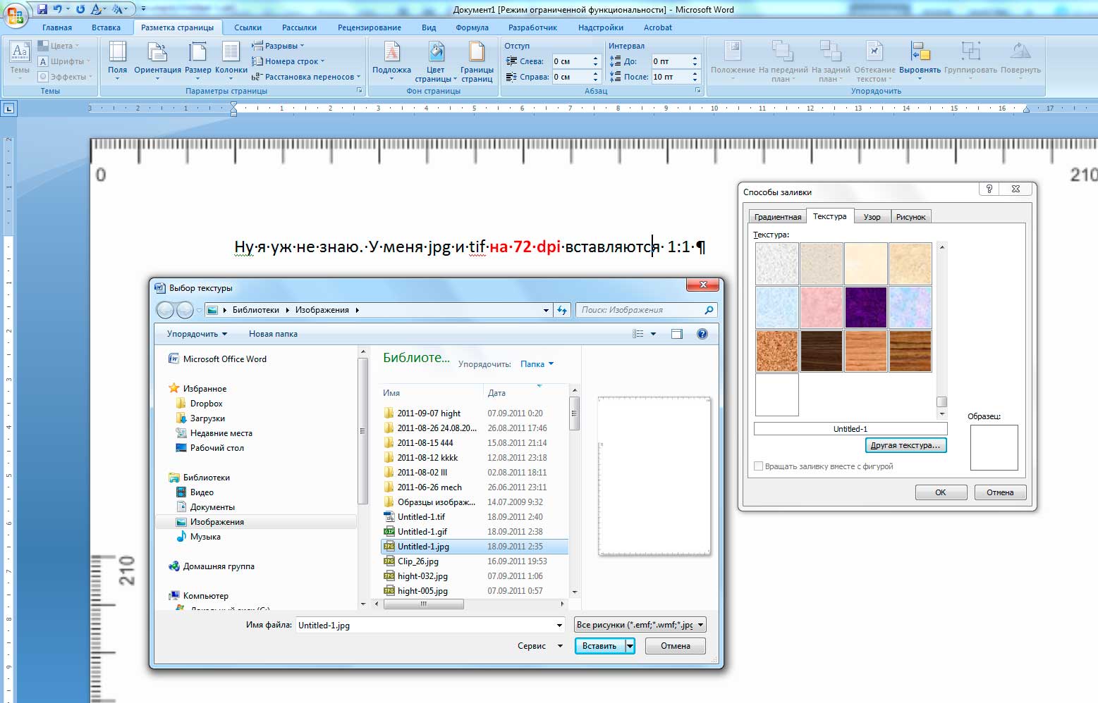
Task: Open Папка arrange-by dropdown
Action: pyautogui.click(x=537, y=364)
